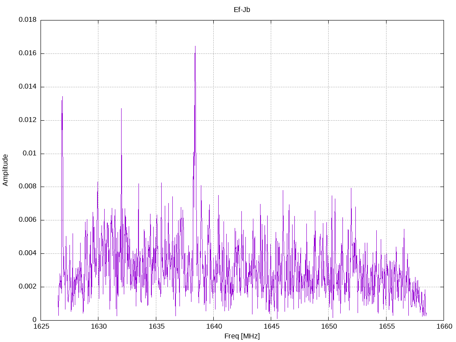Click the 1660 x-axis tick label
Screen dimensions: 456x342
point(444,326)
